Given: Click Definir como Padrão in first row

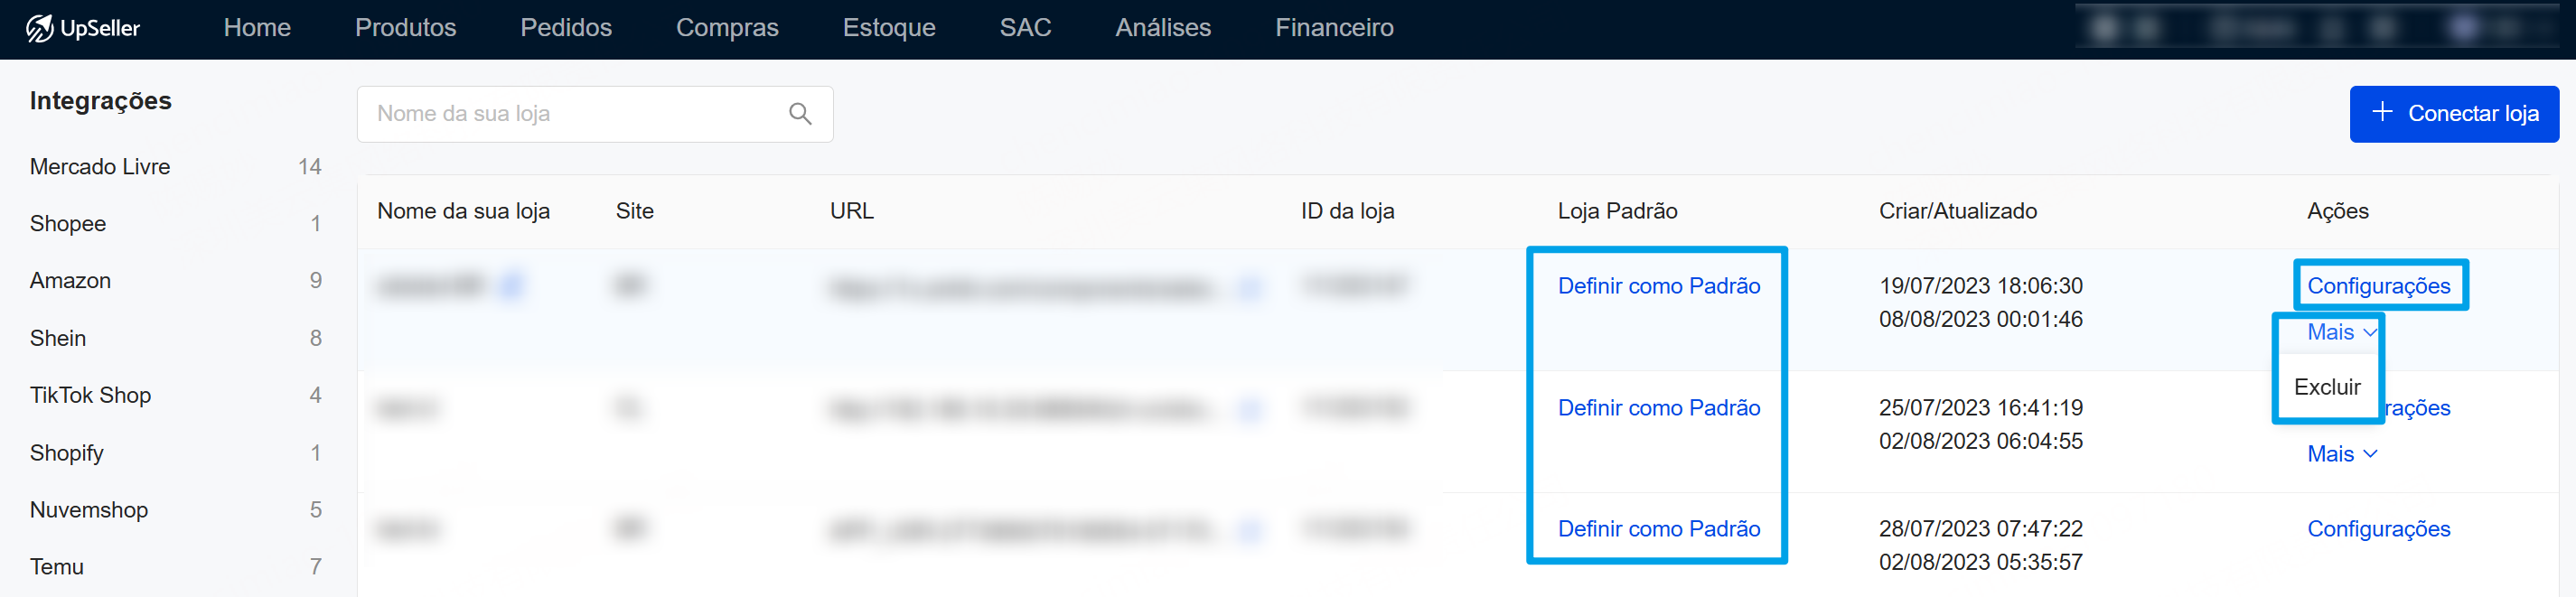Looking at the screenshot, I should (1658, 286).
